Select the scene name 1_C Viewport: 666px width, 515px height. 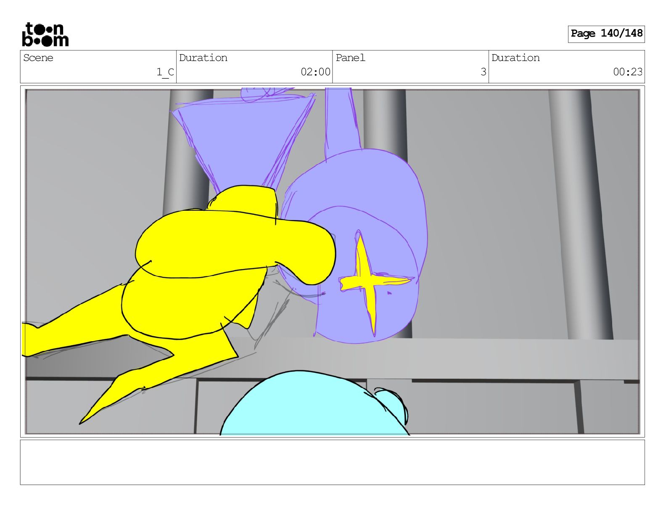click(x=165, y=72)
